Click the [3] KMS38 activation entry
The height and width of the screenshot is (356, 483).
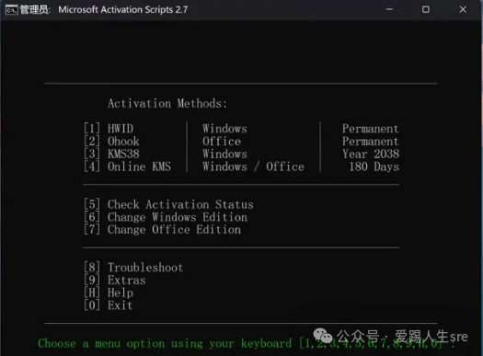[x=111, y=154]
